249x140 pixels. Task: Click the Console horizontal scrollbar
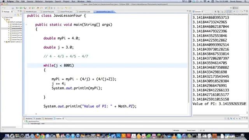[x=216, y=115]
